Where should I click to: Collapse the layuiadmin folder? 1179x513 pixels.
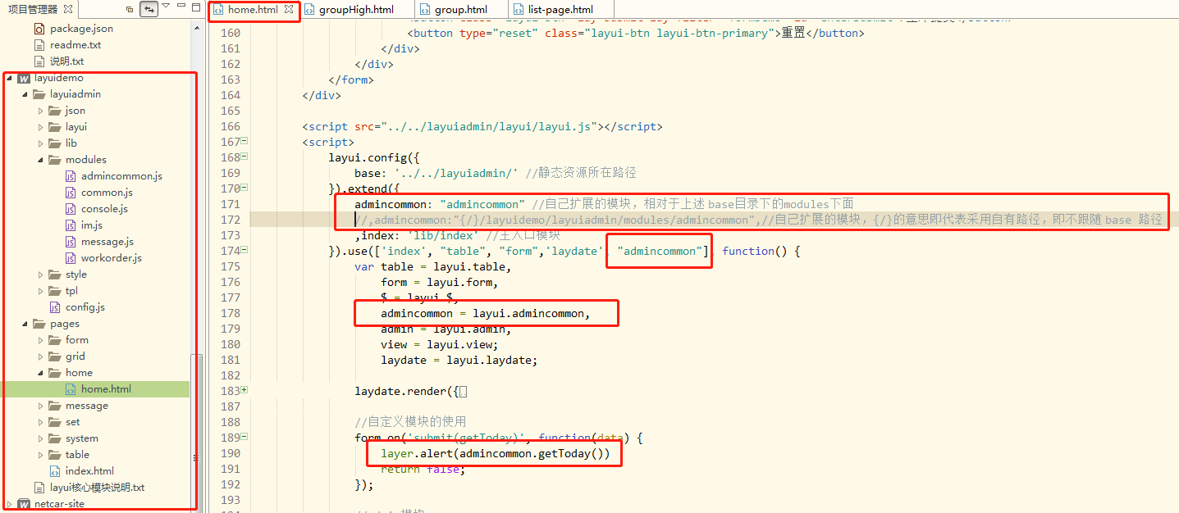coord(25,94)
